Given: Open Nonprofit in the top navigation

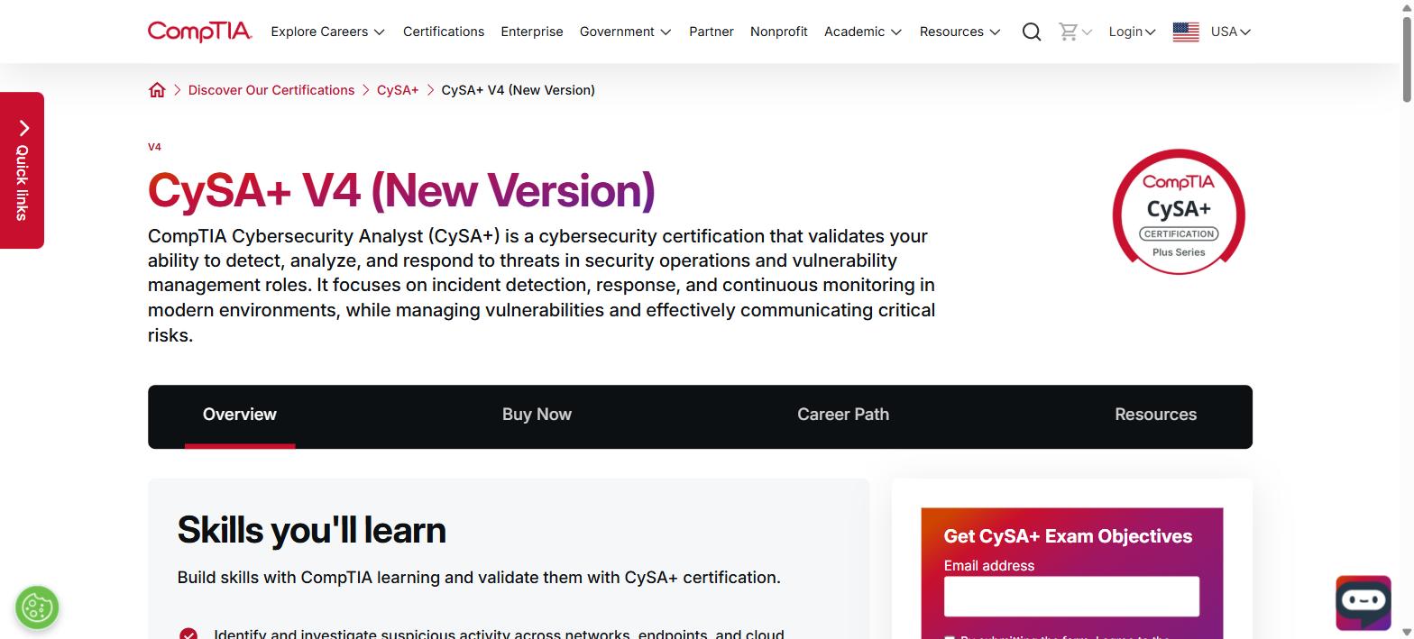Looking at the screenshot, I should pos(779,32).
